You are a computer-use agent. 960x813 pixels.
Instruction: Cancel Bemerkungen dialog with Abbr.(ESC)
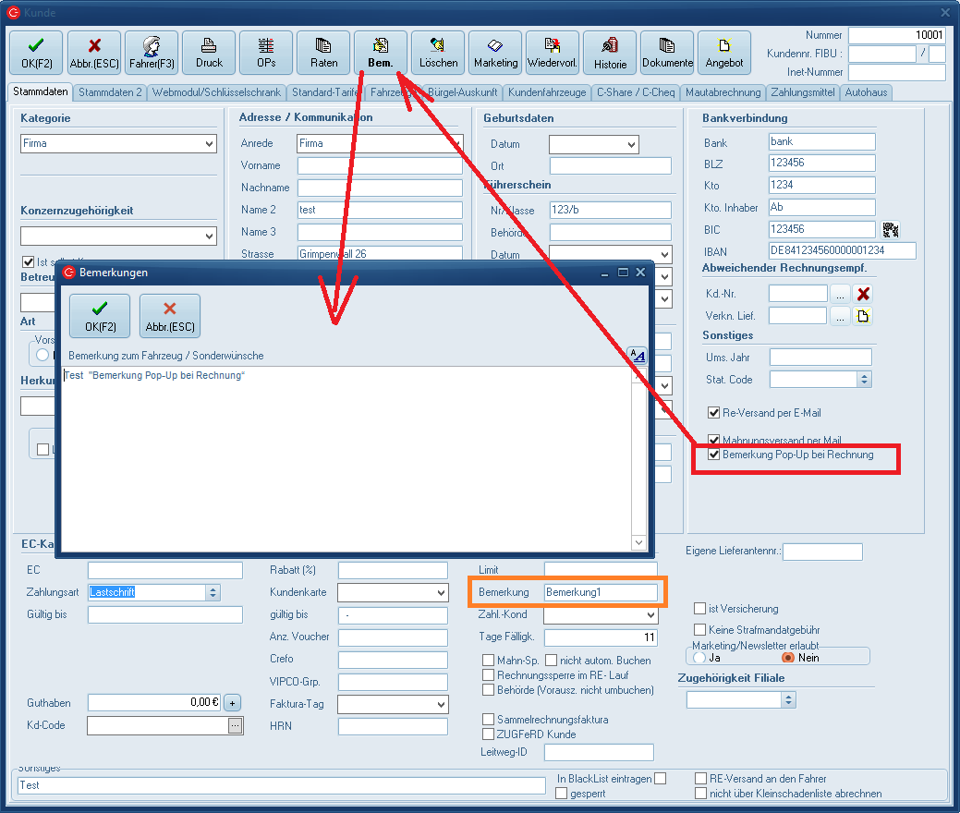[x=170, y=315]
